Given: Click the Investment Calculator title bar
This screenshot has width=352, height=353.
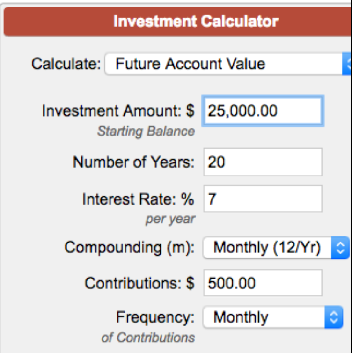Looking at the screenshot, I should [x=196, y=22].
